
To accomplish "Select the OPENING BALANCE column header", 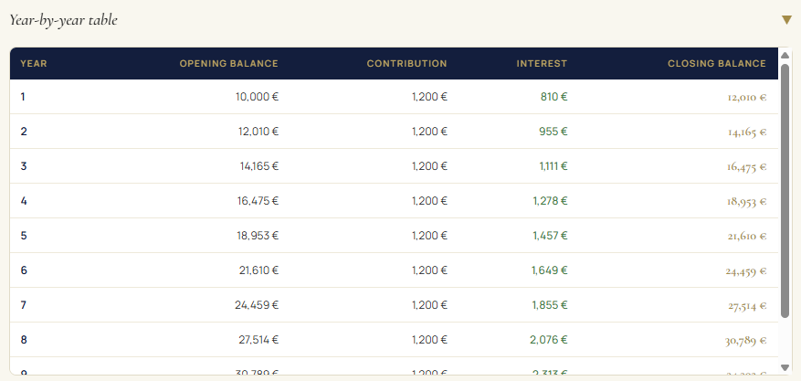I will tap(228, 64).
